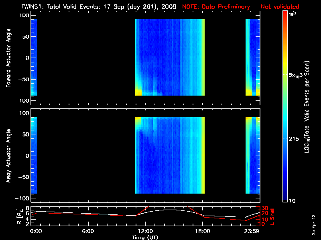Click the 'LOG10(Total Valid Events per Scan)' label

point(307,107)
